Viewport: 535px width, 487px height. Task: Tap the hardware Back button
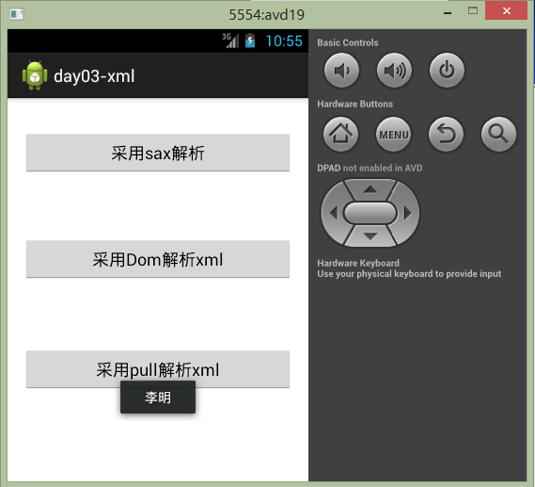pos(446,134)
